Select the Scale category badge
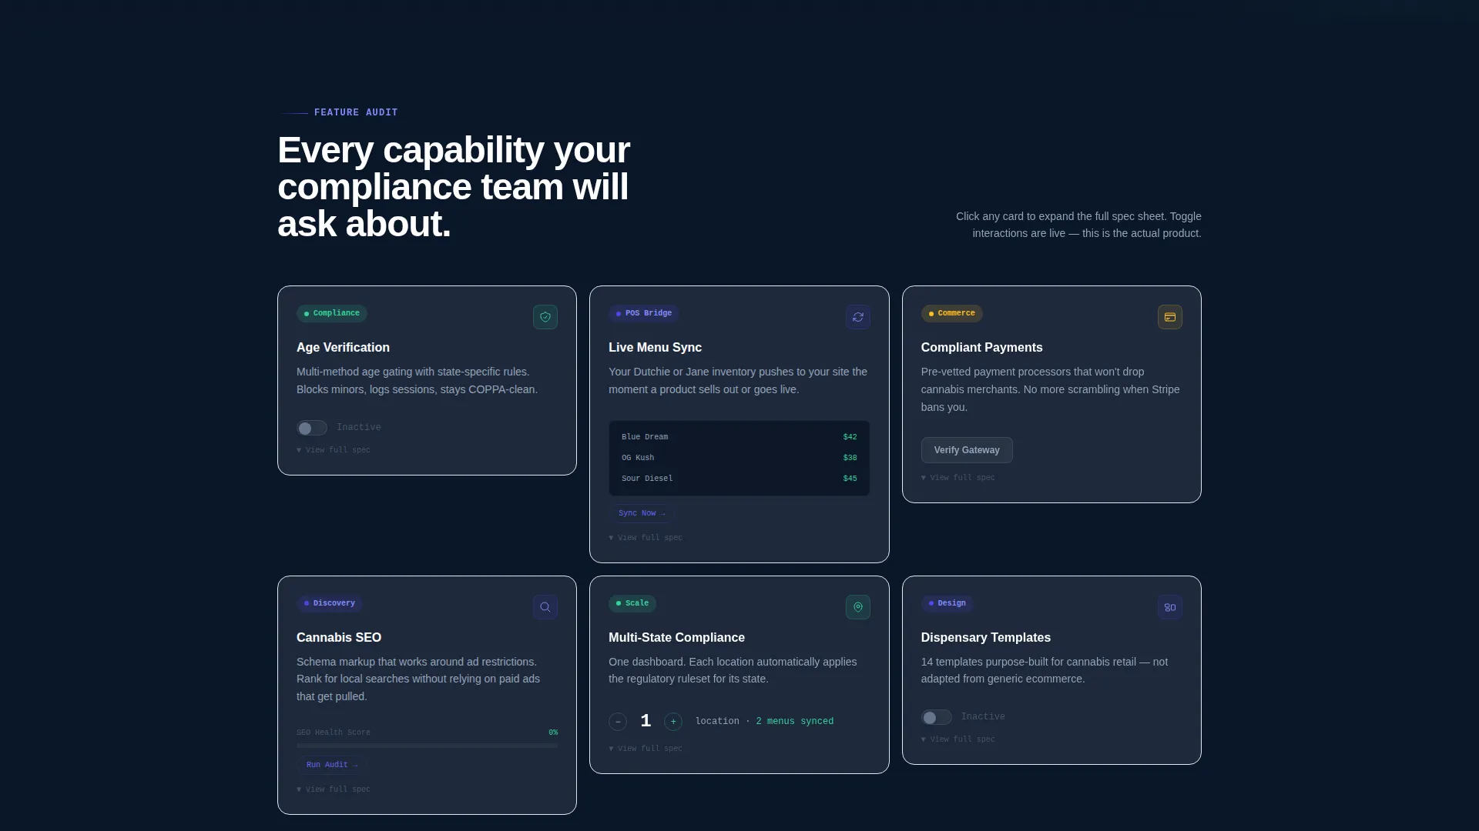The width and height of the screenshot is (1479, 831). pyautogui.click(x=632, y=603)
